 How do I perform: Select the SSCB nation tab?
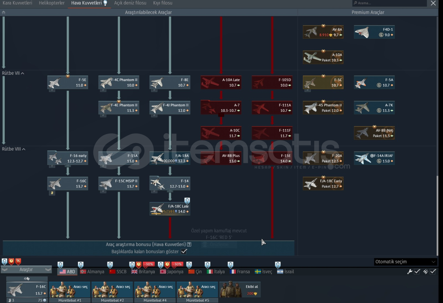point(118,272)
